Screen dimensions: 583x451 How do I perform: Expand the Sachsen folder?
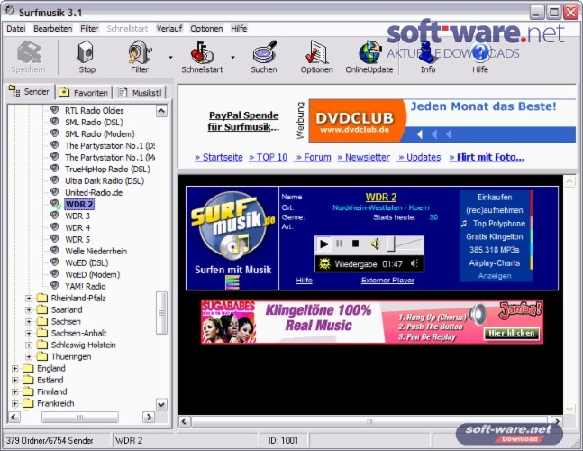coord(29,322)
